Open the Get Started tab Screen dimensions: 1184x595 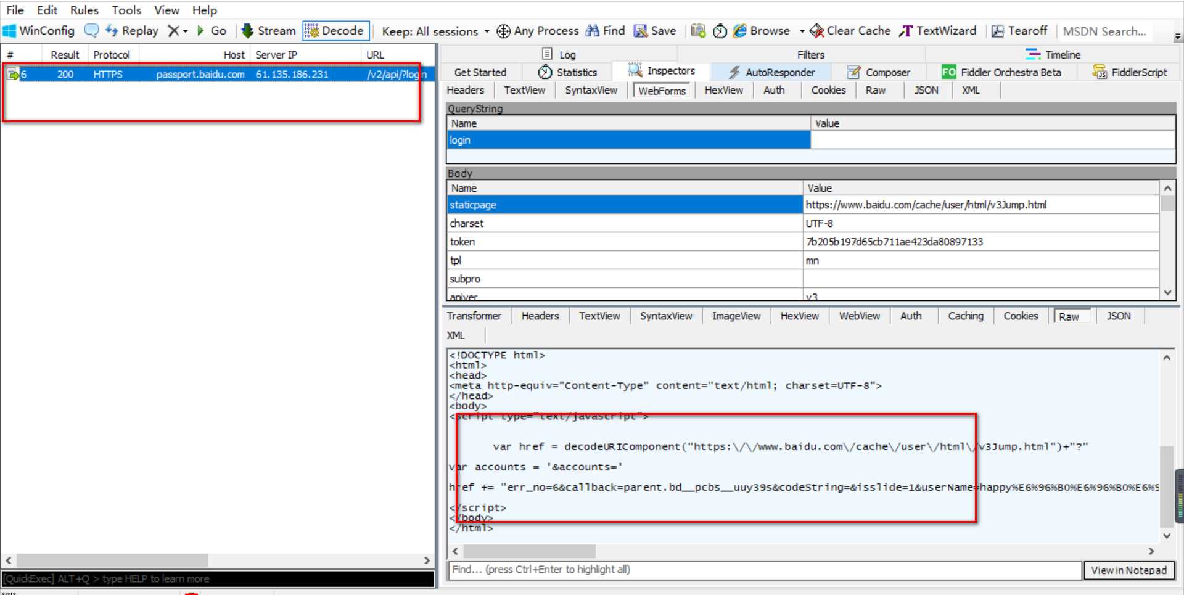480,72
